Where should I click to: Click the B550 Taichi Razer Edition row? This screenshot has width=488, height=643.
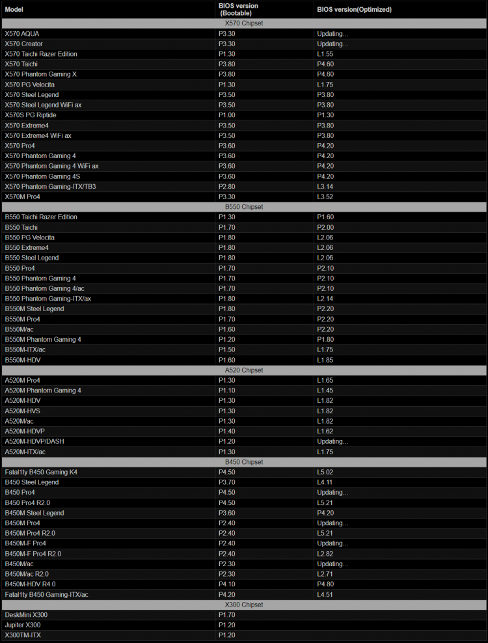(244, 217)
